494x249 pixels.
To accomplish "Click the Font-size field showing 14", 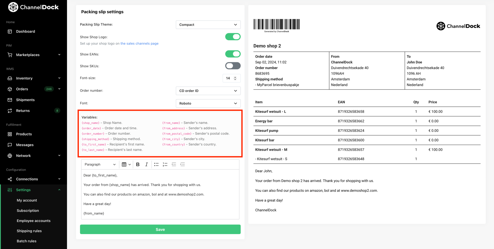I will [232, 78].
